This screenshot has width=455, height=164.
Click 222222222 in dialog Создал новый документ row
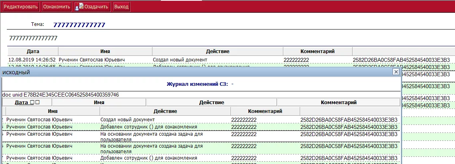244,119
